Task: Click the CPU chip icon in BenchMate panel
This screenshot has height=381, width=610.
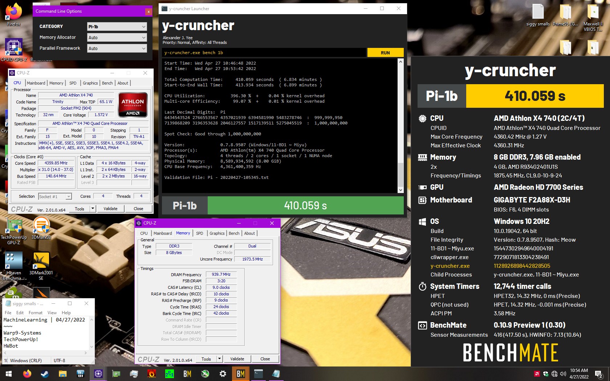Action: coord(422,118)
